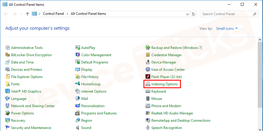Click the Backup and Restore icon

pyautogui.click(x=148, y=48)
